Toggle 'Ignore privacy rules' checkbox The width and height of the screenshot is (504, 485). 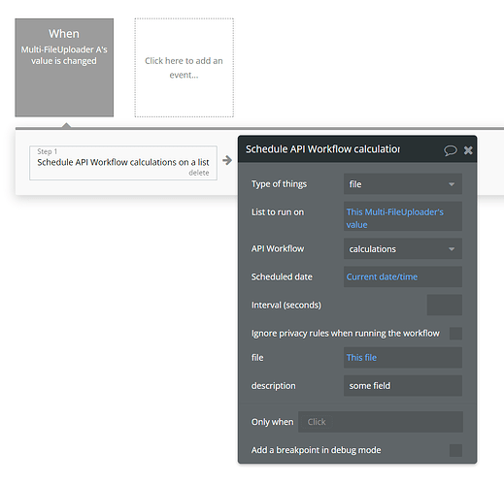[x=455, y=334]
